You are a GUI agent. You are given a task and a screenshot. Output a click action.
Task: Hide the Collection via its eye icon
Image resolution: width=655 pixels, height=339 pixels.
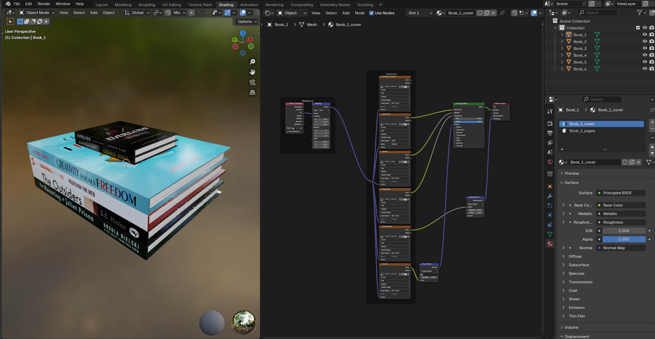[x=645, y=28]
